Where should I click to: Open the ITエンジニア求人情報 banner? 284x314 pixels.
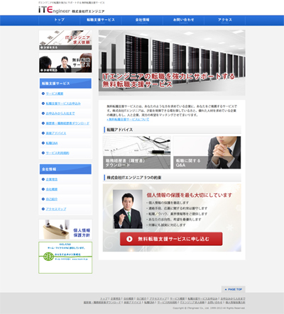pyautogui.click(x=65, y=40)
